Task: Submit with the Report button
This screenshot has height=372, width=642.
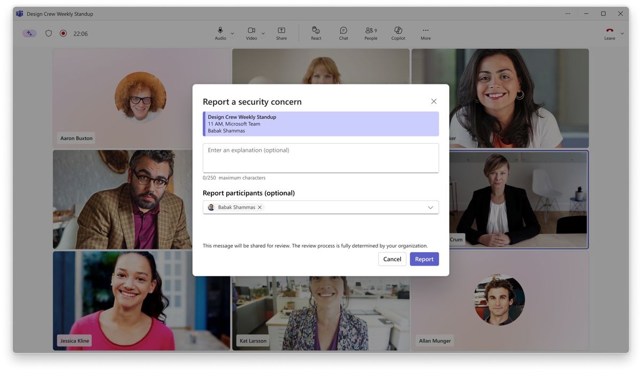Action: pos(424,259)
